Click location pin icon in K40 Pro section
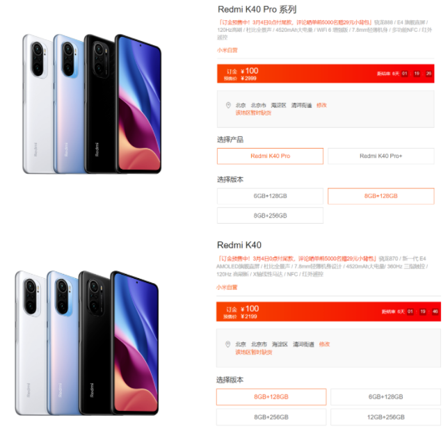The width and height of the screenshot is (448, 436). 228,106
